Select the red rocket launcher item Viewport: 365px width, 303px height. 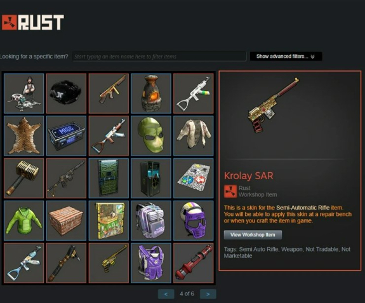[194, 263]
